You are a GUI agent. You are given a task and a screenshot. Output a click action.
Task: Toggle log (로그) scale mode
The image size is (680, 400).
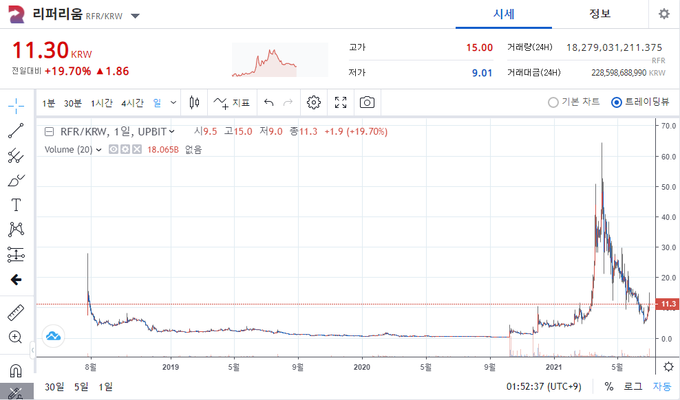633,386
